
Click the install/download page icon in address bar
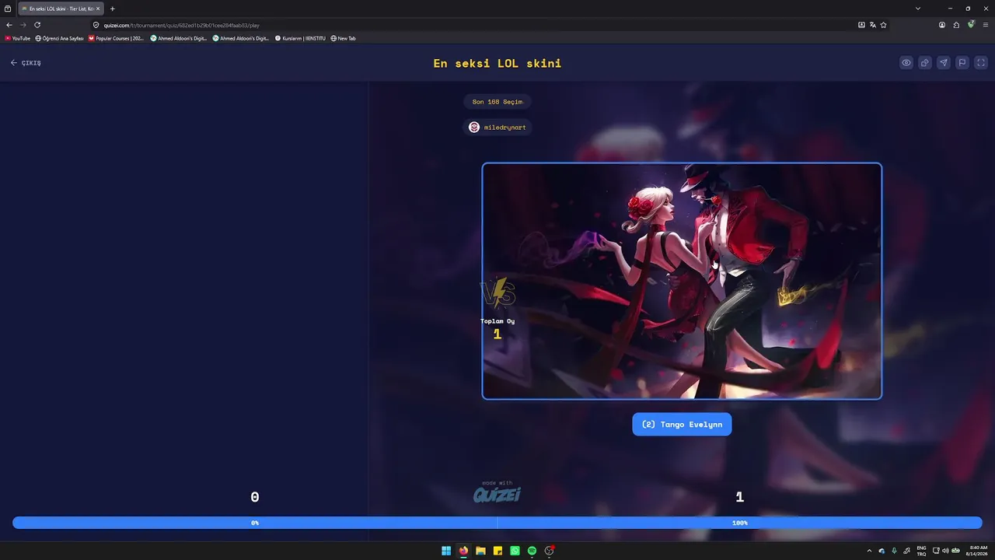pyautogui.click(x=861, y=25)
